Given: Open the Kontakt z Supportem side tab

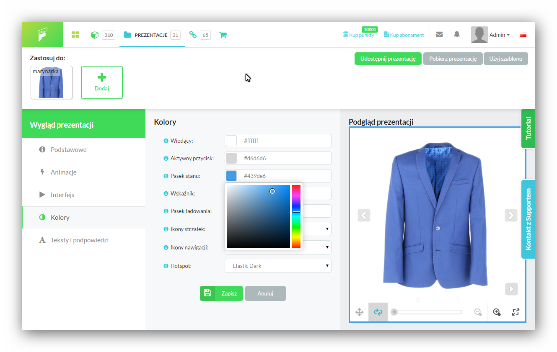Looking at the screenshot, I should 528,219.
